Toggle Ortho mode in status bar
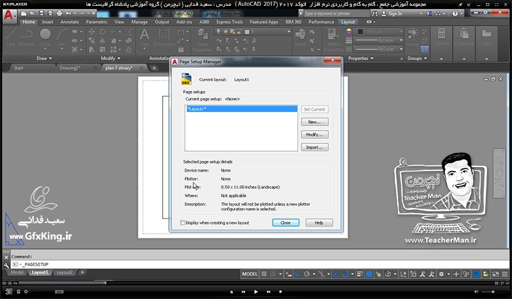This screenshot has width=512, height=299. pyautogui.click(x=298, y=274)
